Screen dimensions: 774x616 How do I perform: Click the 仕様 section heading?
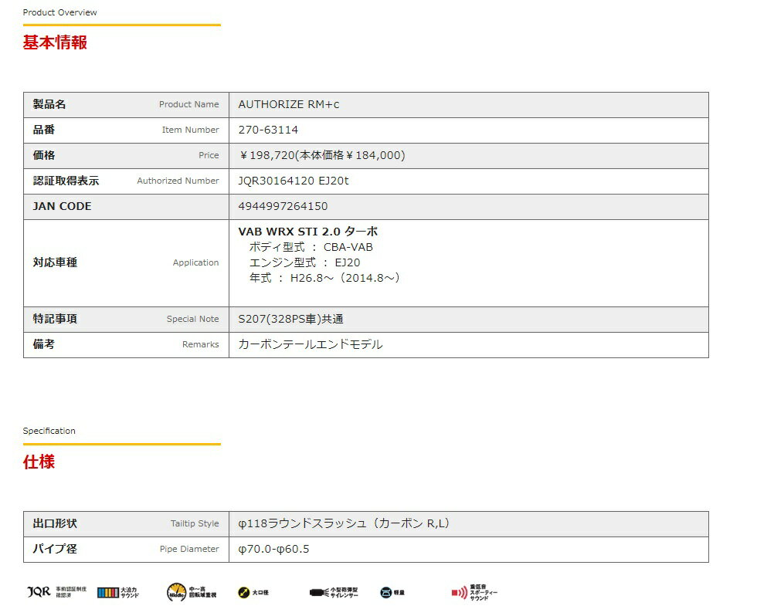click(x=39, y=462)
